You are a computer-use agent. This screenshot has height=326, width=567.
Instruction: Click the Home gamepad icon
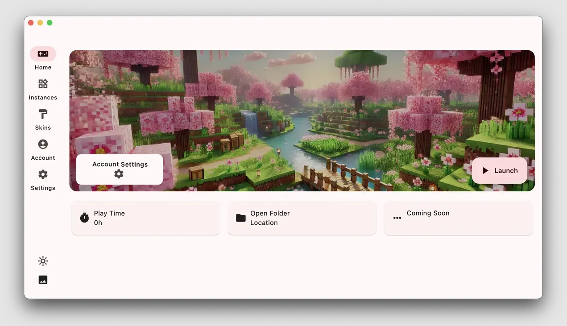(43, 54)
